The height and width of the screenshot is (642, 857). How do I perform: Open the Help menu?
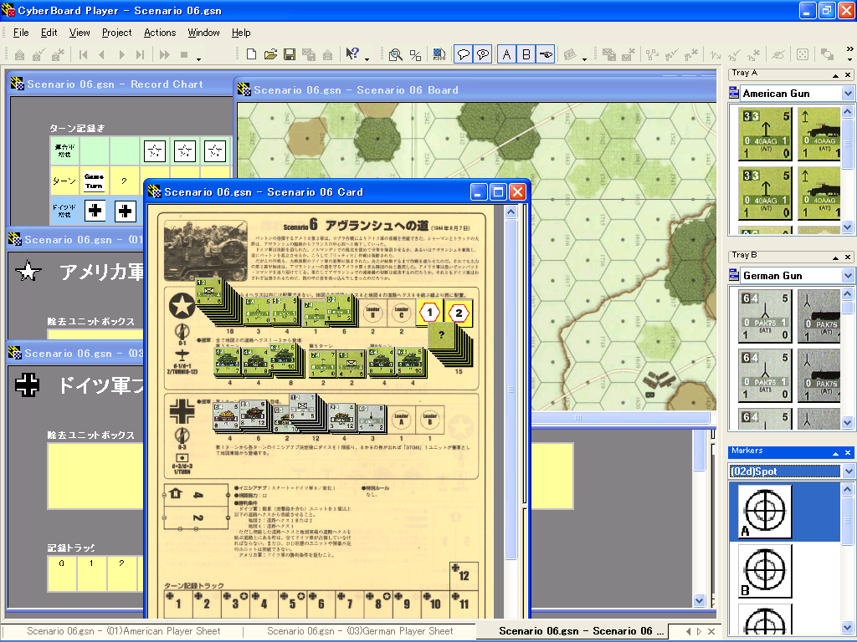[x=241, y=33]
